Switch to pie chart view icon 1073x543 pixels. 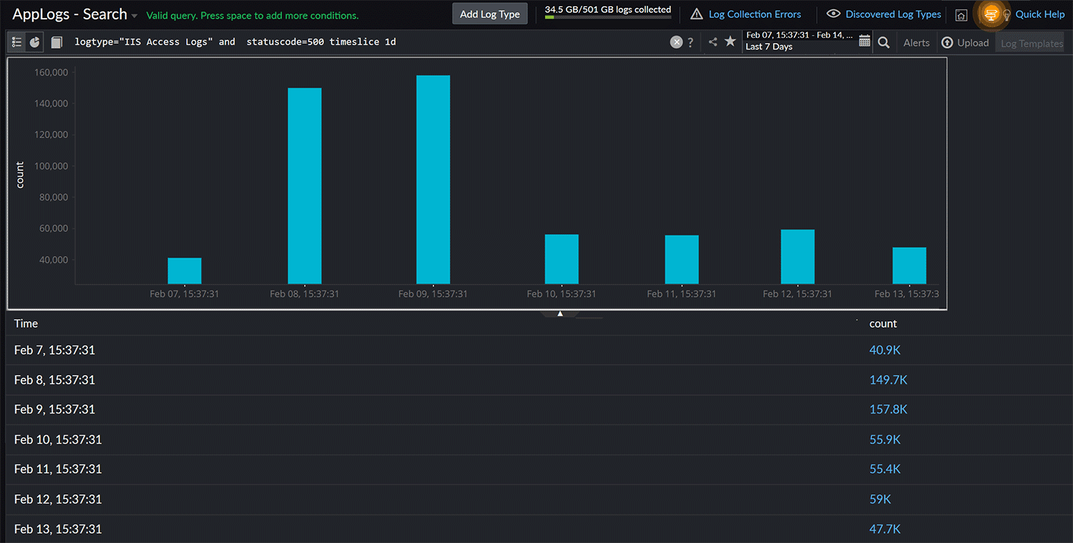coord(34,42)
